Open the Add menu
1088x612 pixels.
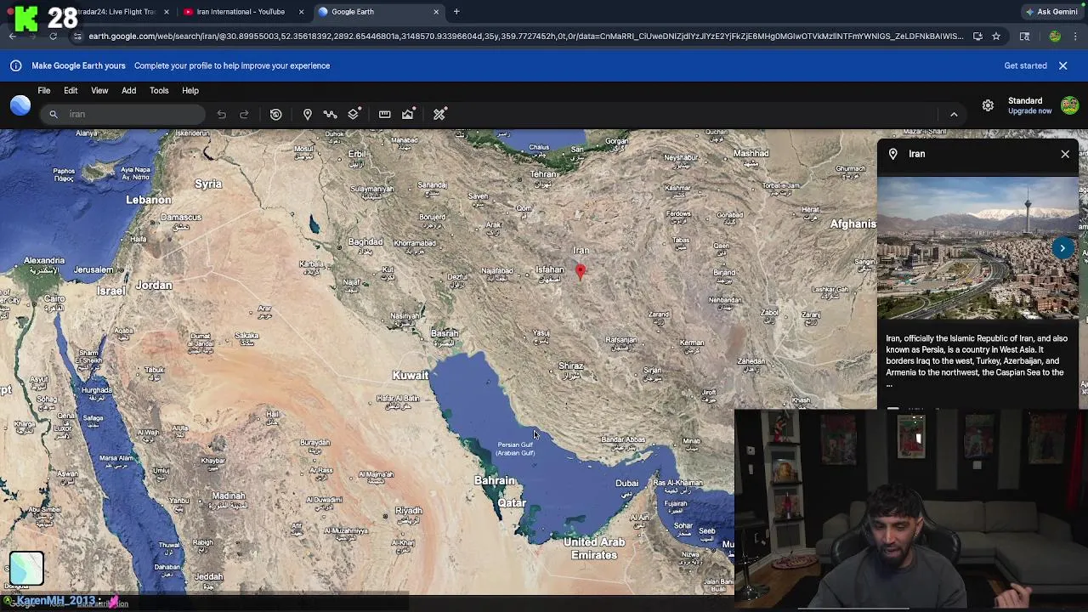pyautogui.click(x=128, y=90)
